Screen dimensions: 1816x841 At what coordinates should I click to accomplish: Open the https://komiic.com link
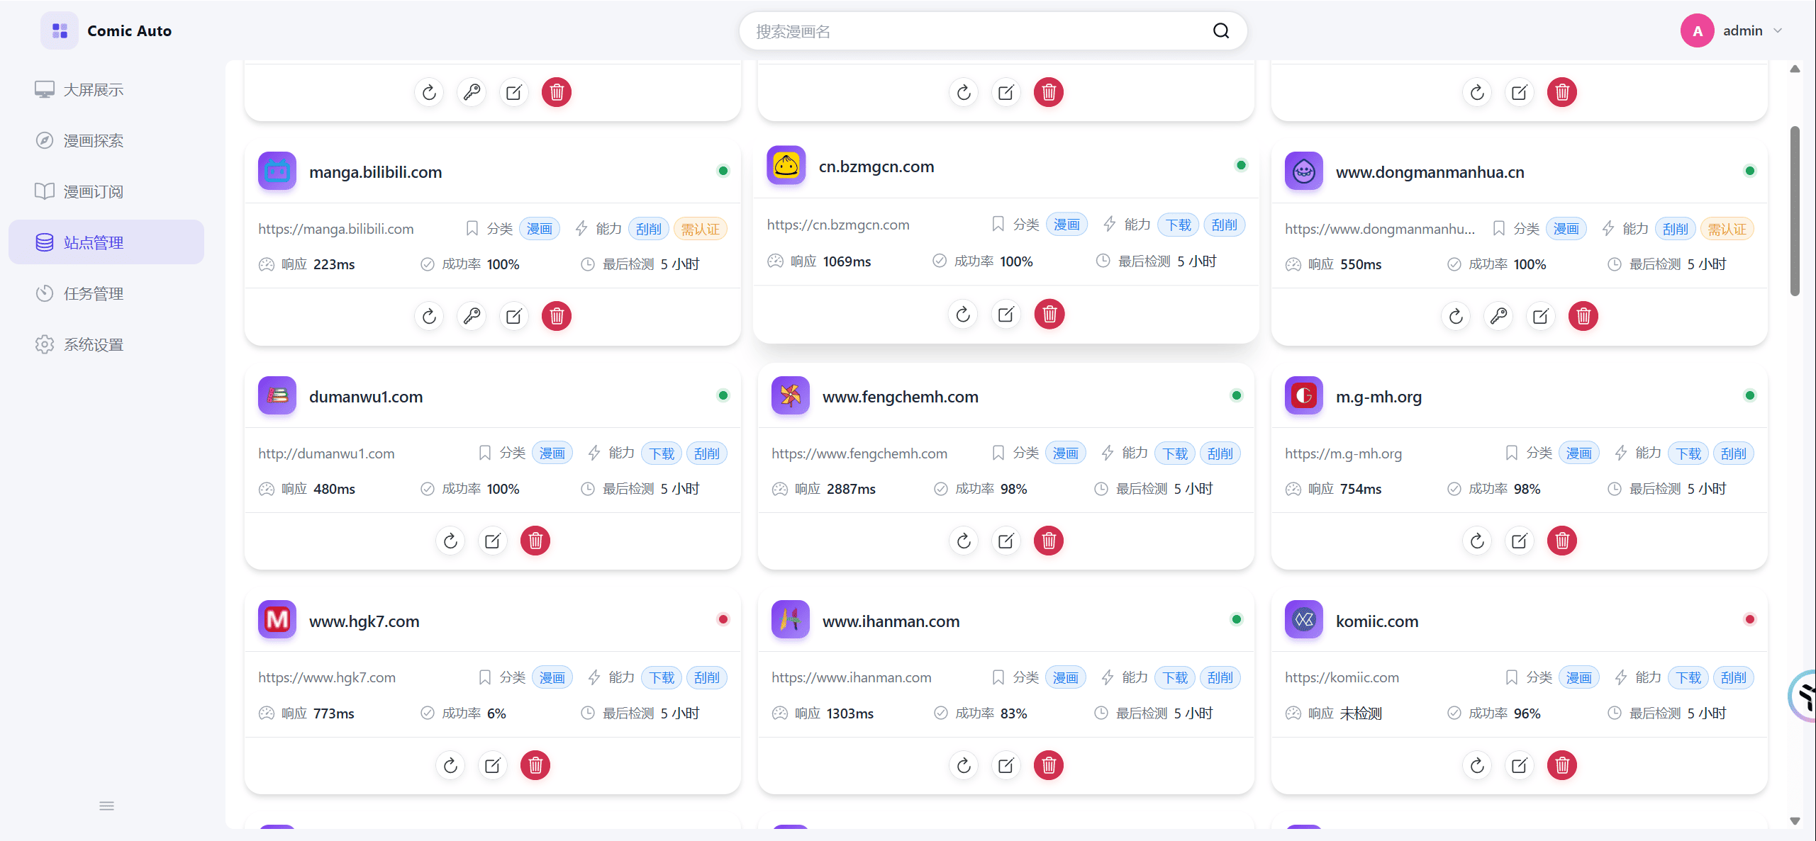pyautogui.click(x=1342, y=677)
